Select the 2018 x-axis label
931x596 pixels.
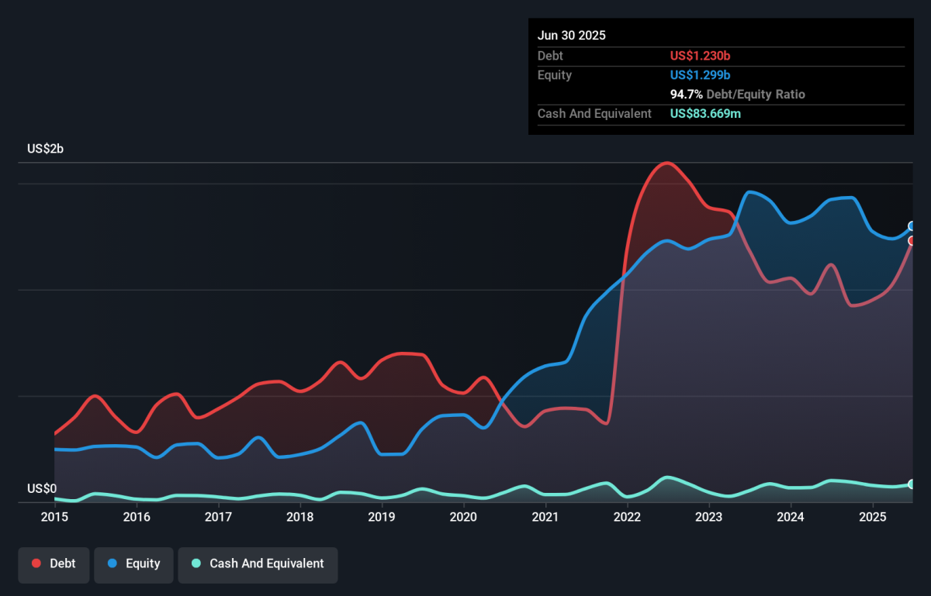pyautogui.click(x=299, y=516)
